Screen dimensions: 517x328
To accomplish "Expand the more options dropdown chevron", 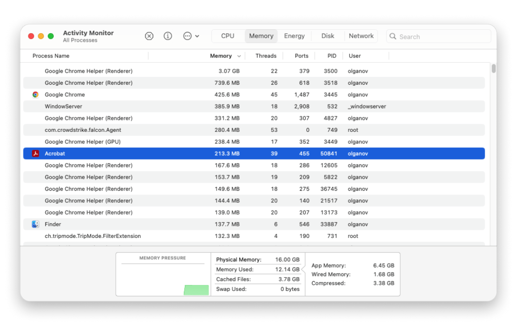I will click(x=197, y=36).
